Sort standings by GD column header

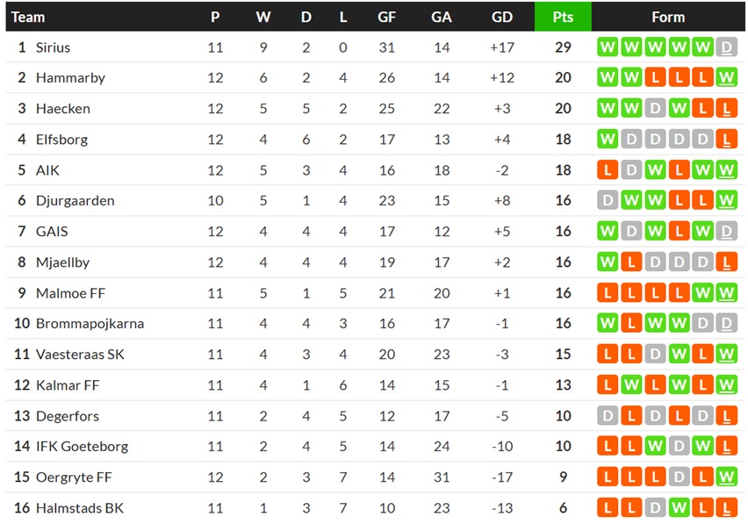coord(502,18)
